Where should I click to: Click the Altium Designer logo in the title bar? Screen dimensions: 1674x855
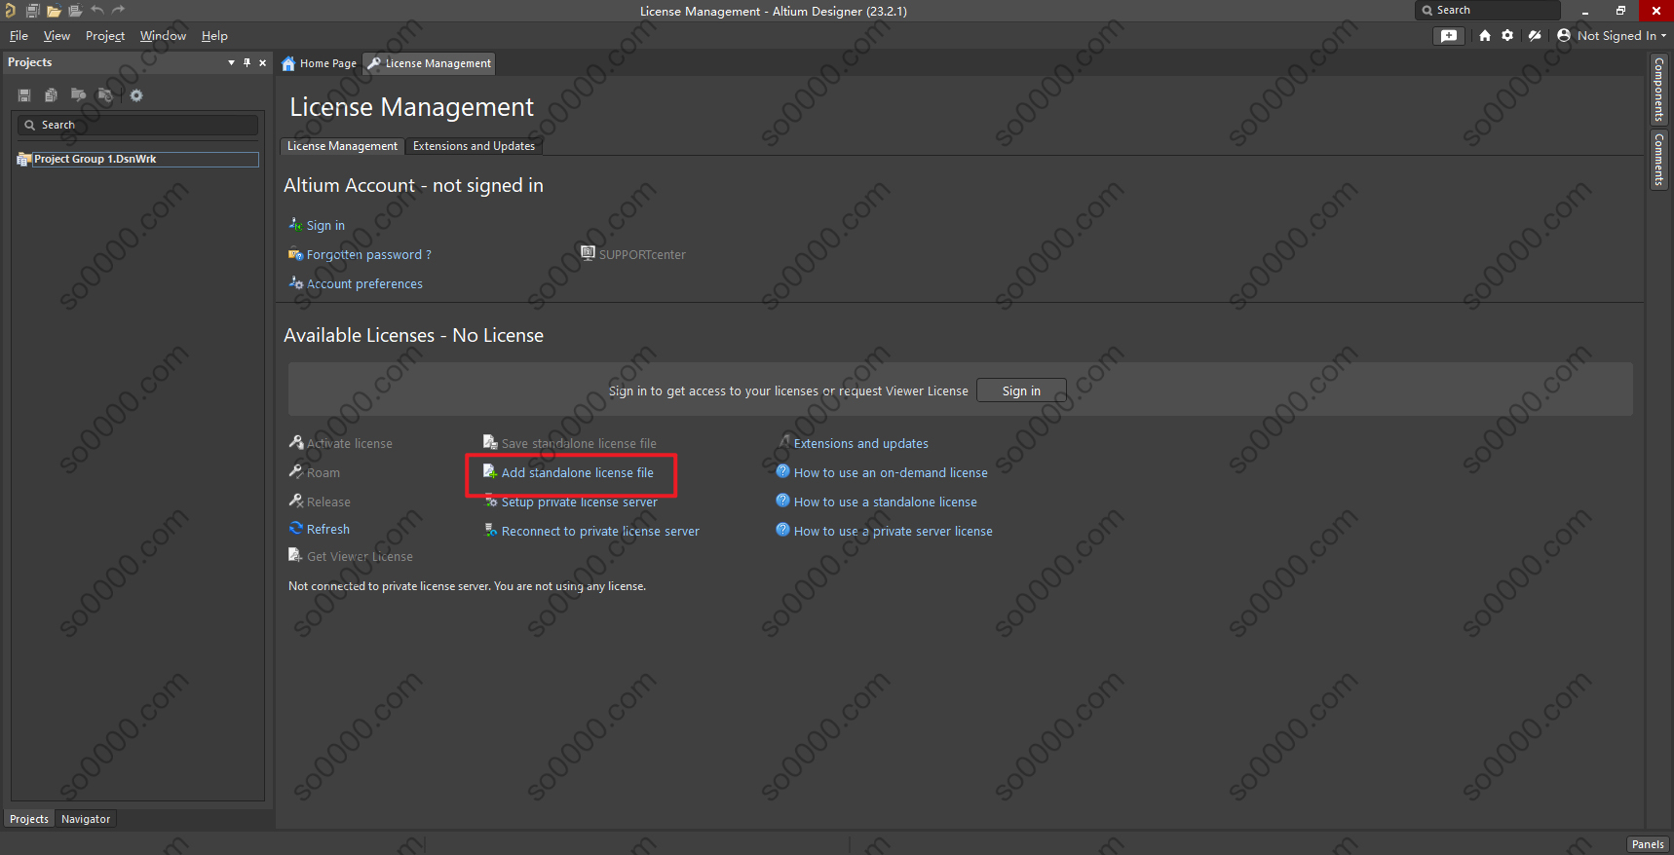(x=10, y=11)
